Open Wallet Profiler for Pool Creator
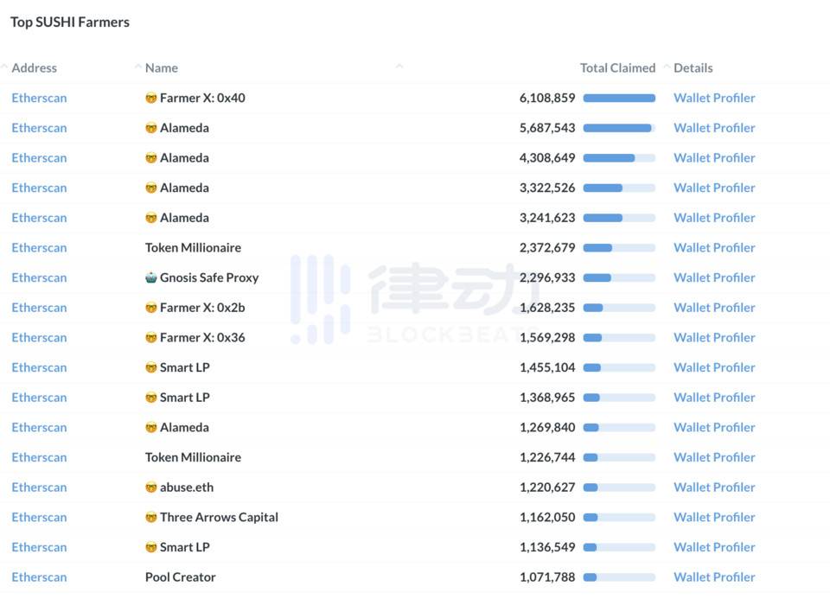830x599 pixels. pos(714,577)
